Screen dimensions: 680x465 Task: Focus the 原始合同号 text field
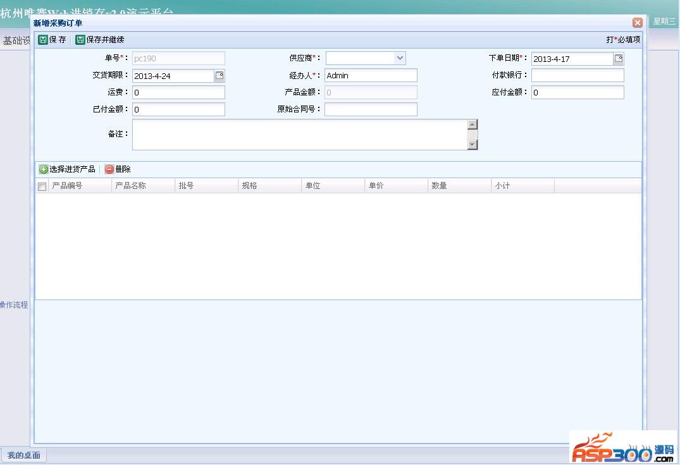(x=371, y=109)
